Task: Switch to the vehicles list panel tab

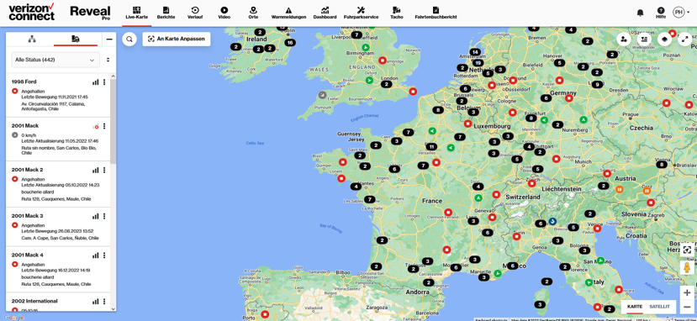Action: tap(75, 39)
